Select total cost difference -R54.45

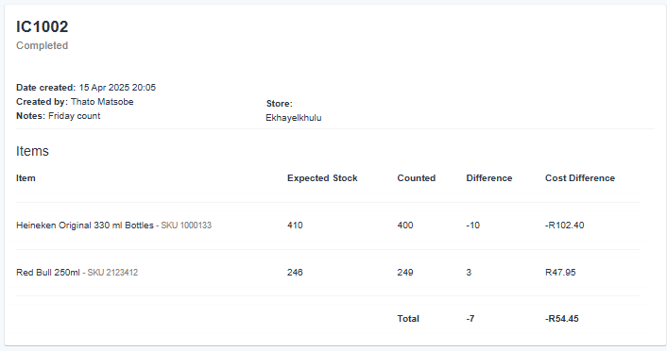pyautogui.click(x=562, y=319)
